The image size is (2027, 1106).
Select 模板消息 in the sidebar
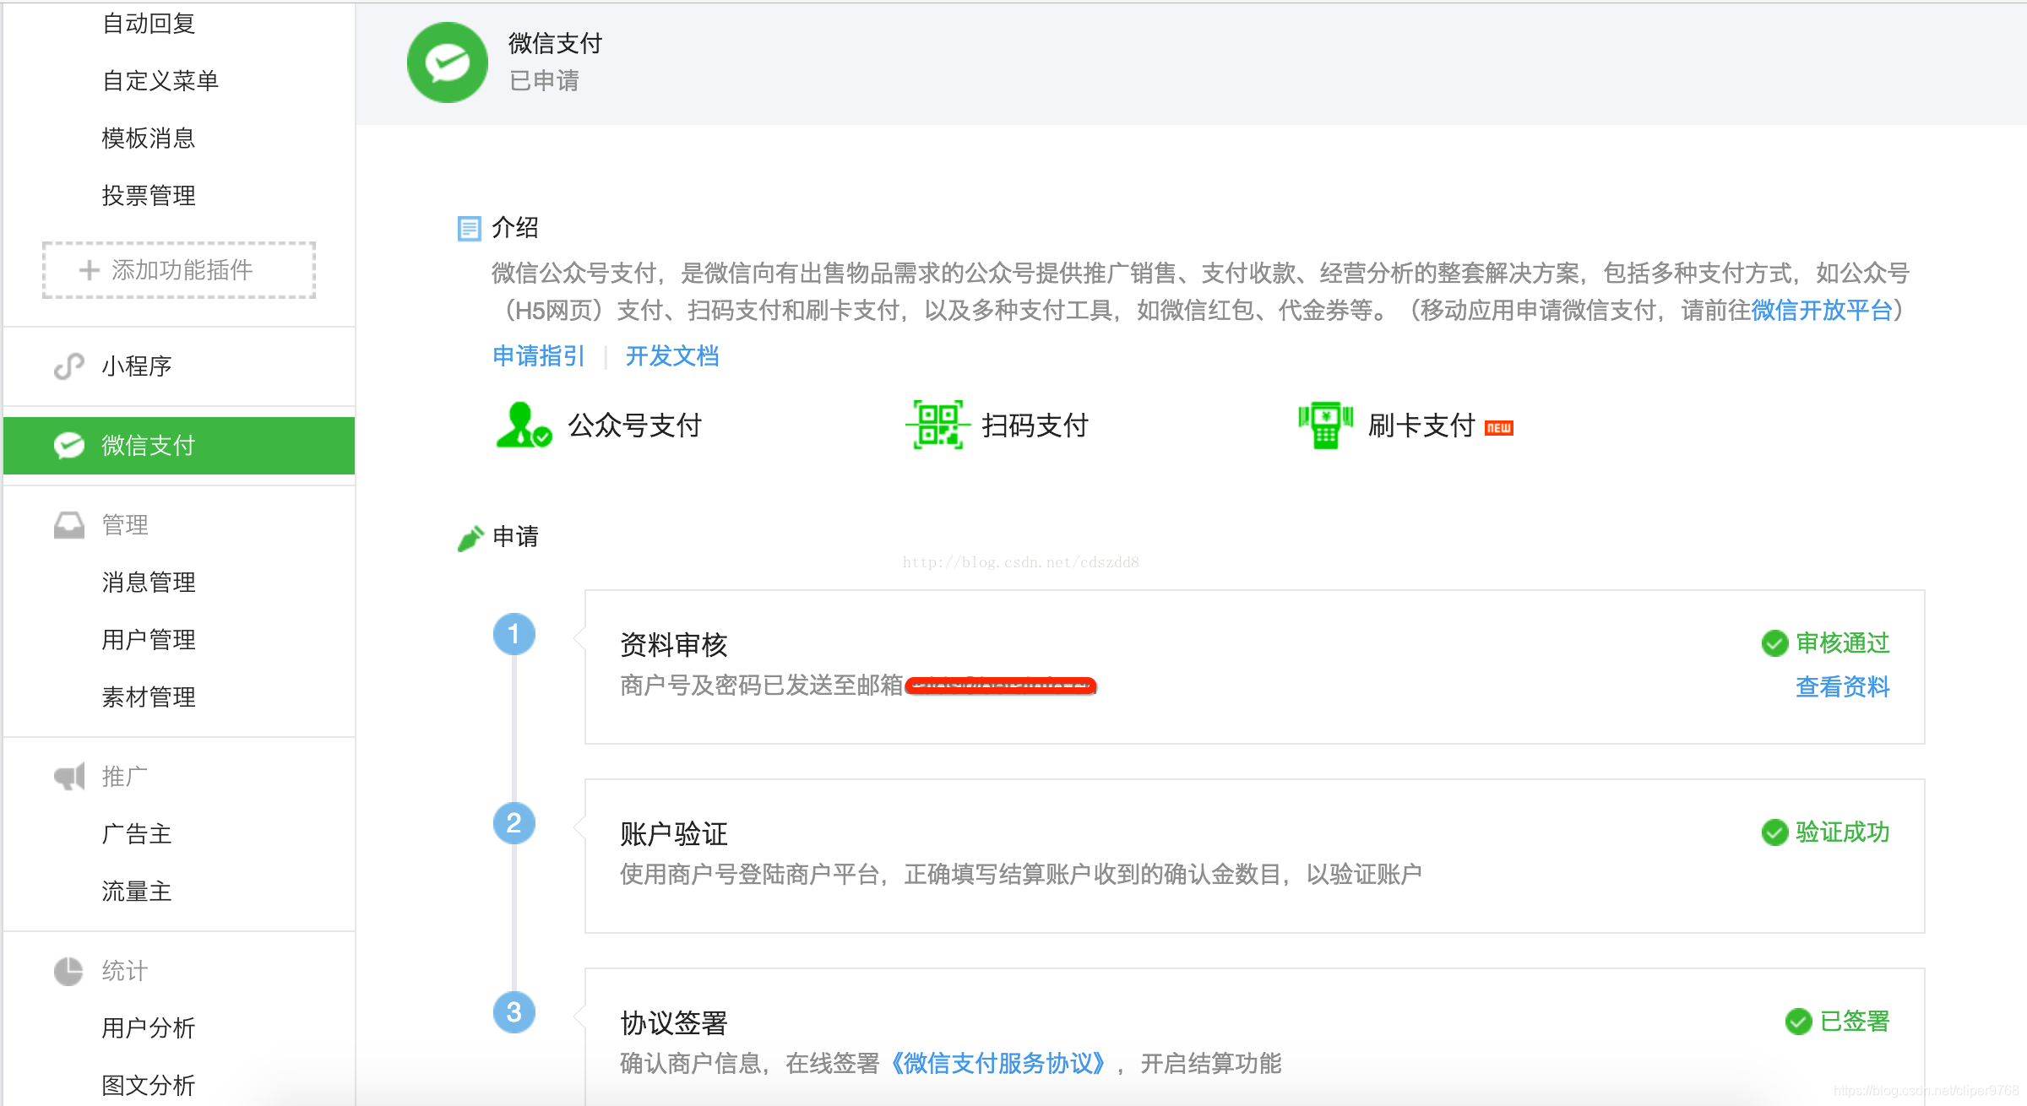coord(149,138)
